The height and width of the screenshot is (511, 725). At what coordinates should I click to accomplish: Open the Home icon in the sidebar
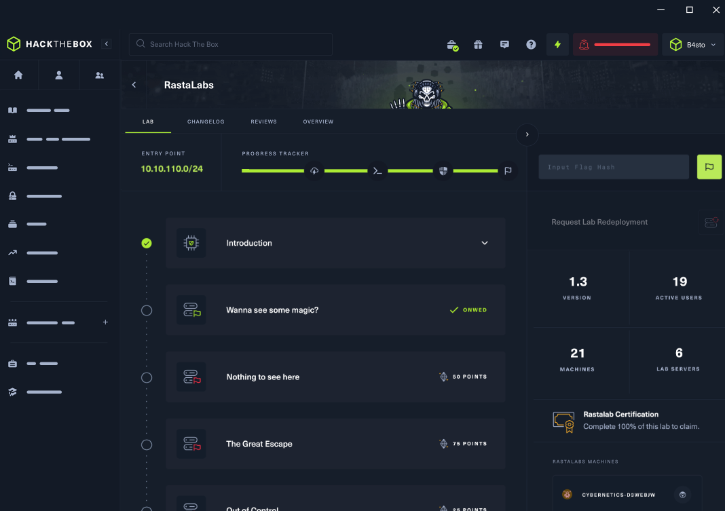pos(18,75)
